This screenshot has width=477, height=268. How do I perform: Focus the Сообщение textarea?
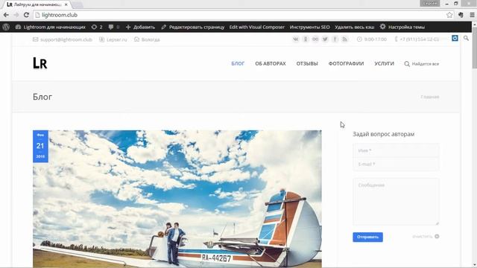[x=396, y=202]
